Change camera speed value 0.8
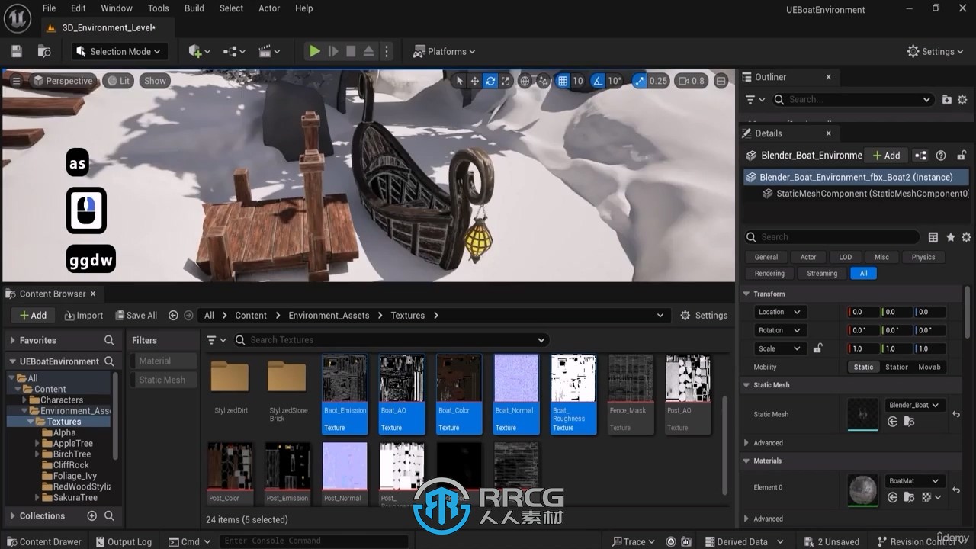 [691, 81]
